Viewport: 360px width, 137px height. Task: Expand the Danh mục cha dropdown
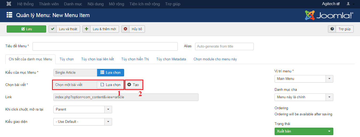tap(304, 97)
